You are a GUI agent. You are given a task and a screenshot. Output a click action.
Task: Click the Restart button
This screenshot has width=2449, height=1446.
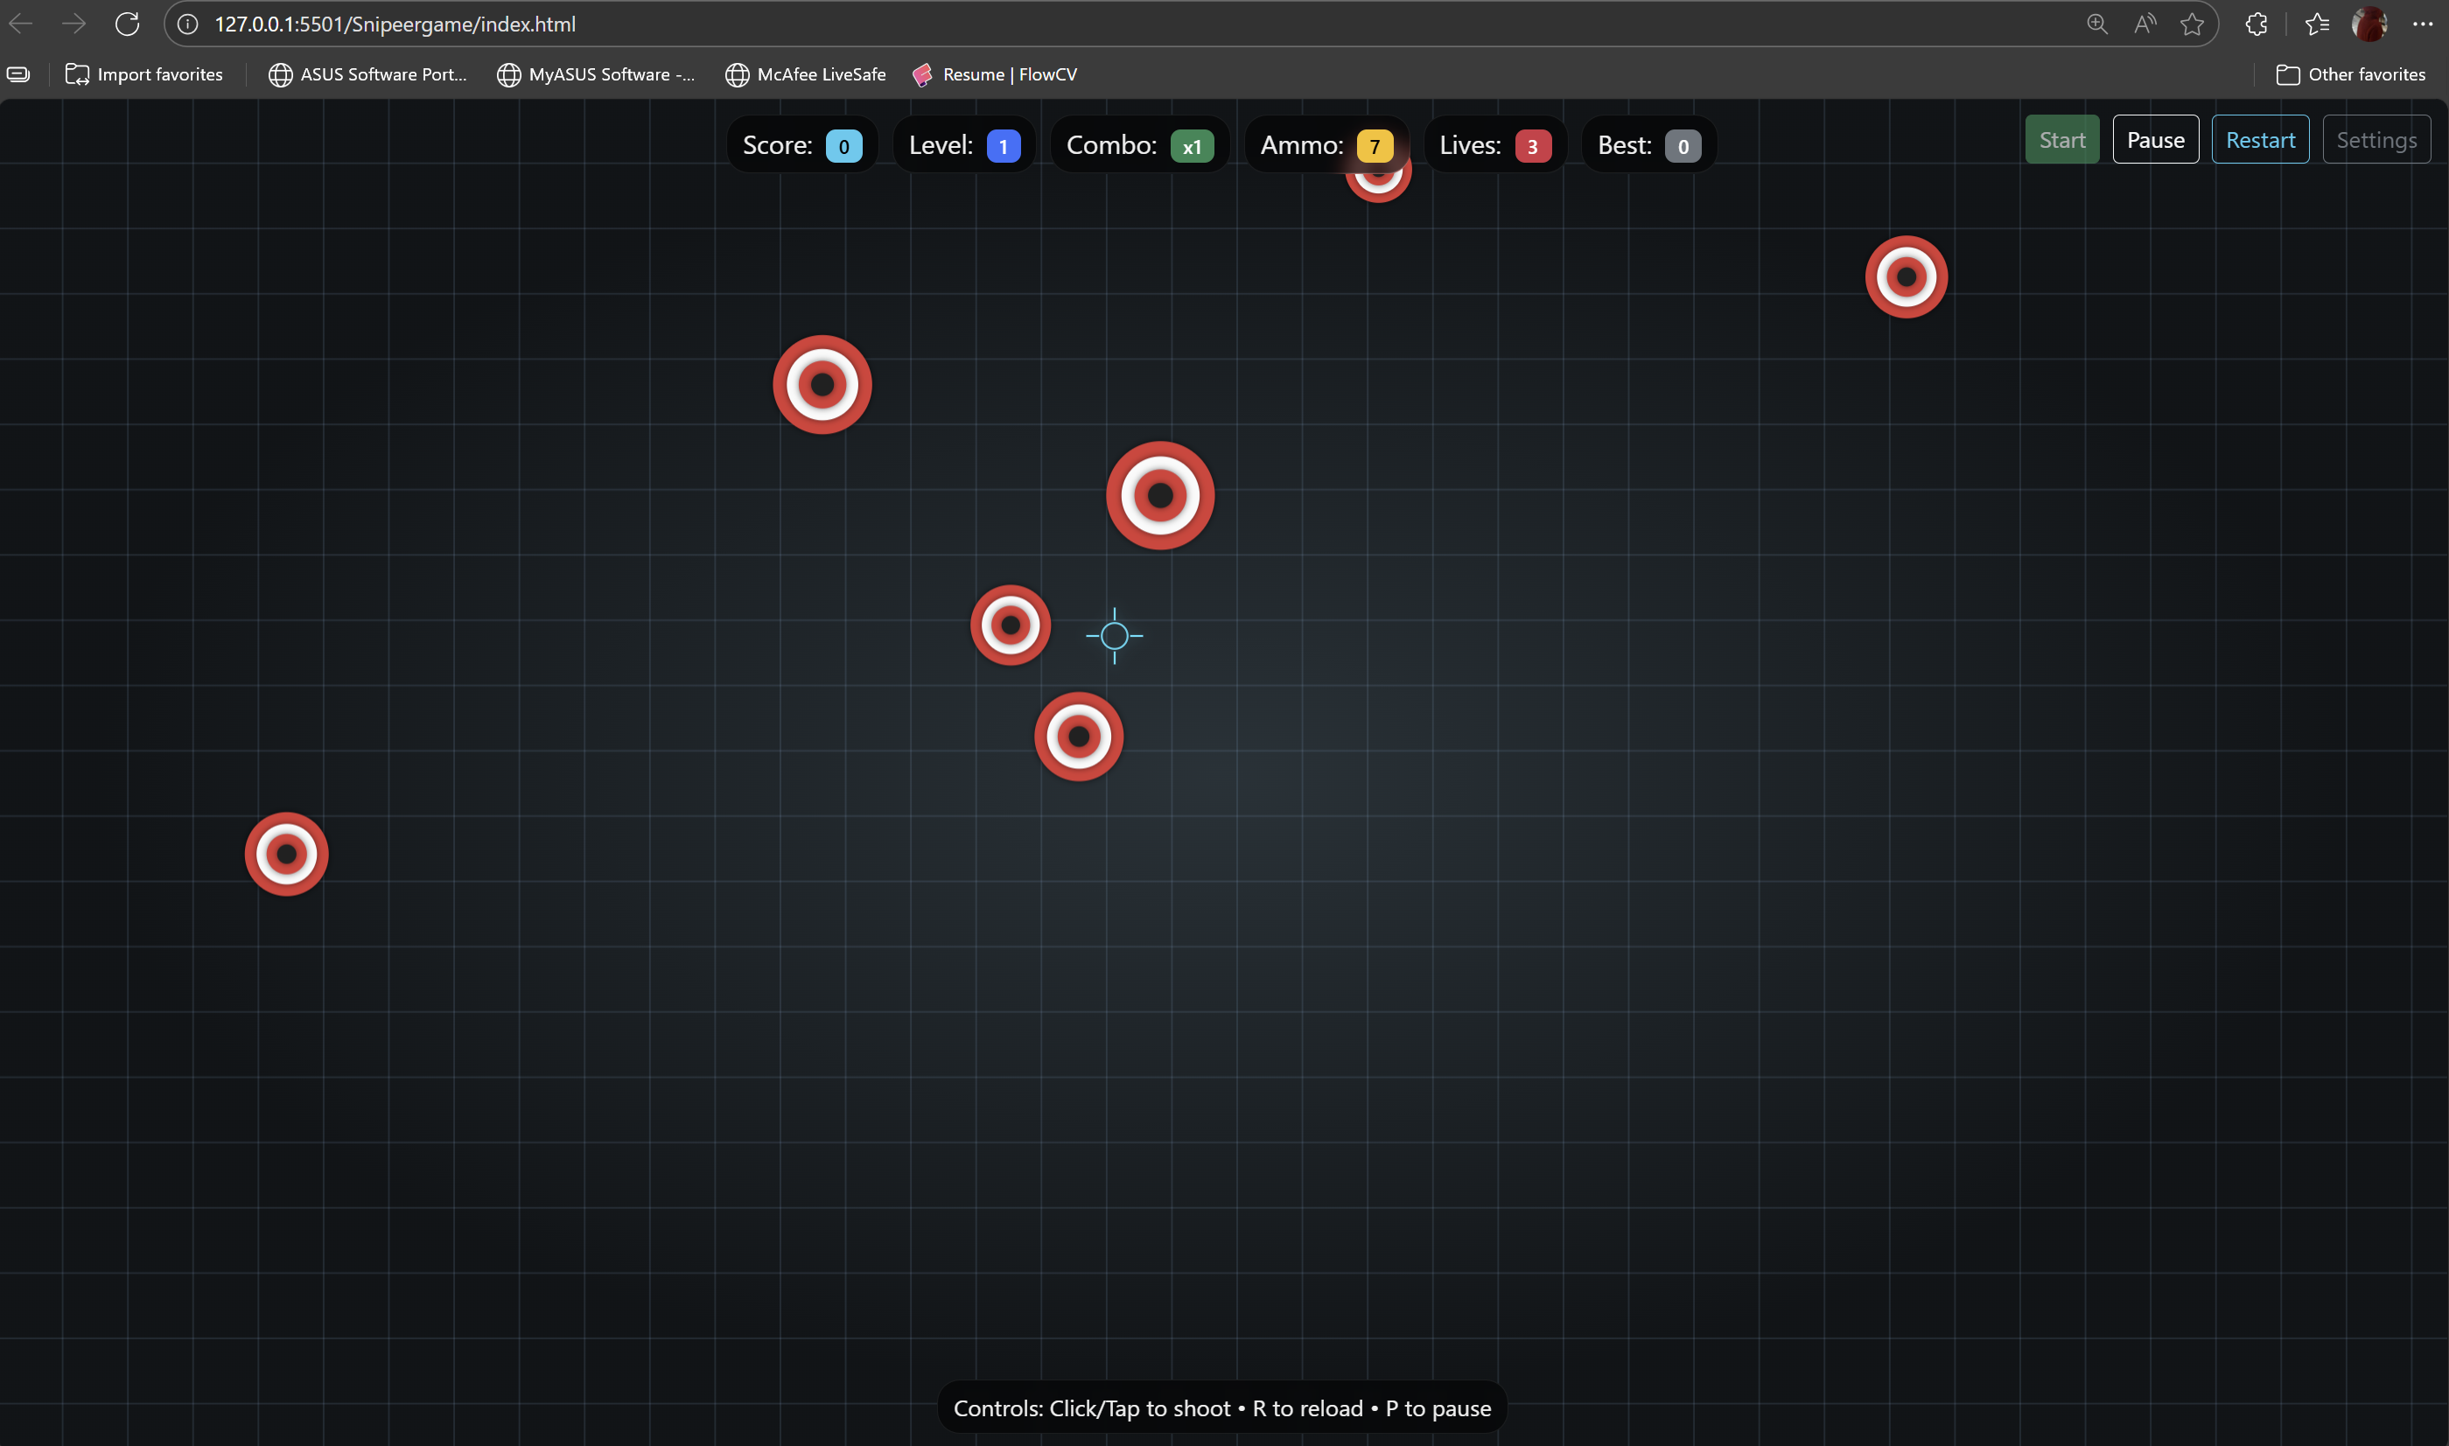tap(2259, 139)
